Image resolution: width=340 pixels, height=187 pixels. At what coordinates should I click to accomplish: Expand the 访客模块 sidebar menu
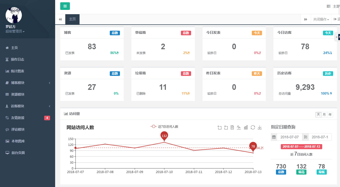27,106
